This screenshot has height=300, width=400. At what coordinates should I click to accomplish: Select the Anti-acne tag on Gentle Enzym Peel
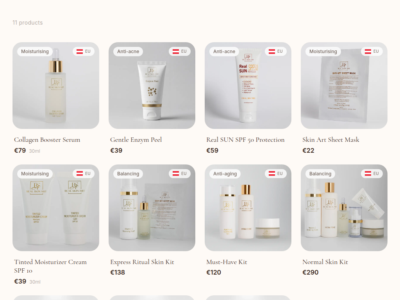128,52
